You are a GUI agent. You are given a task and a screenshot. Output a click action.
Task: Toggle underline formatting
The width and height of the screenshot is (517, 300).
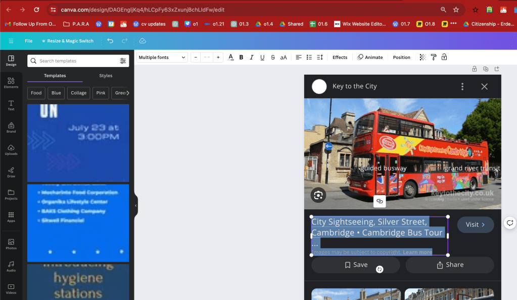point(262,57)
